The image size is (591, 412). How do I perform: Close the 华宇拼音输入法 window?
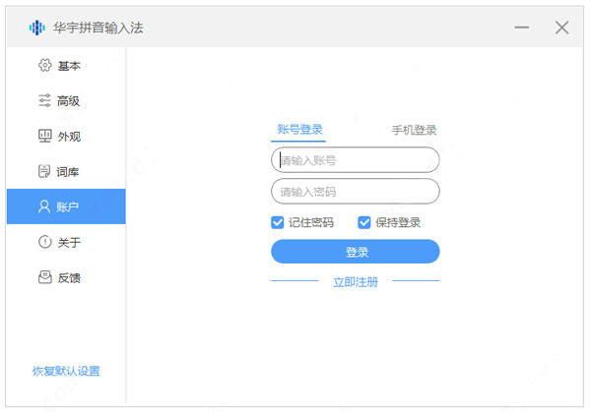pyautogui.click(x=561, y=28)
